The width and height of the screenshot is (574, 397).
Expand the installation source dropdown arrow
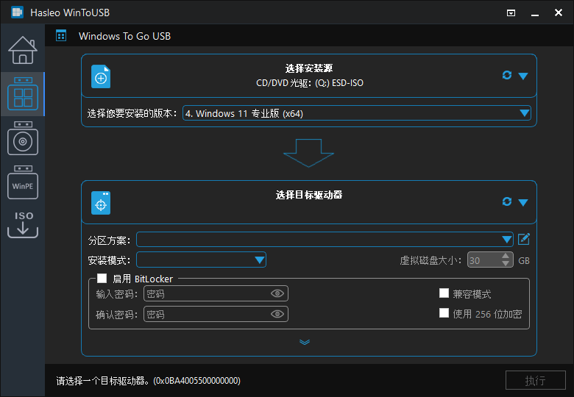tap(523, 76)
